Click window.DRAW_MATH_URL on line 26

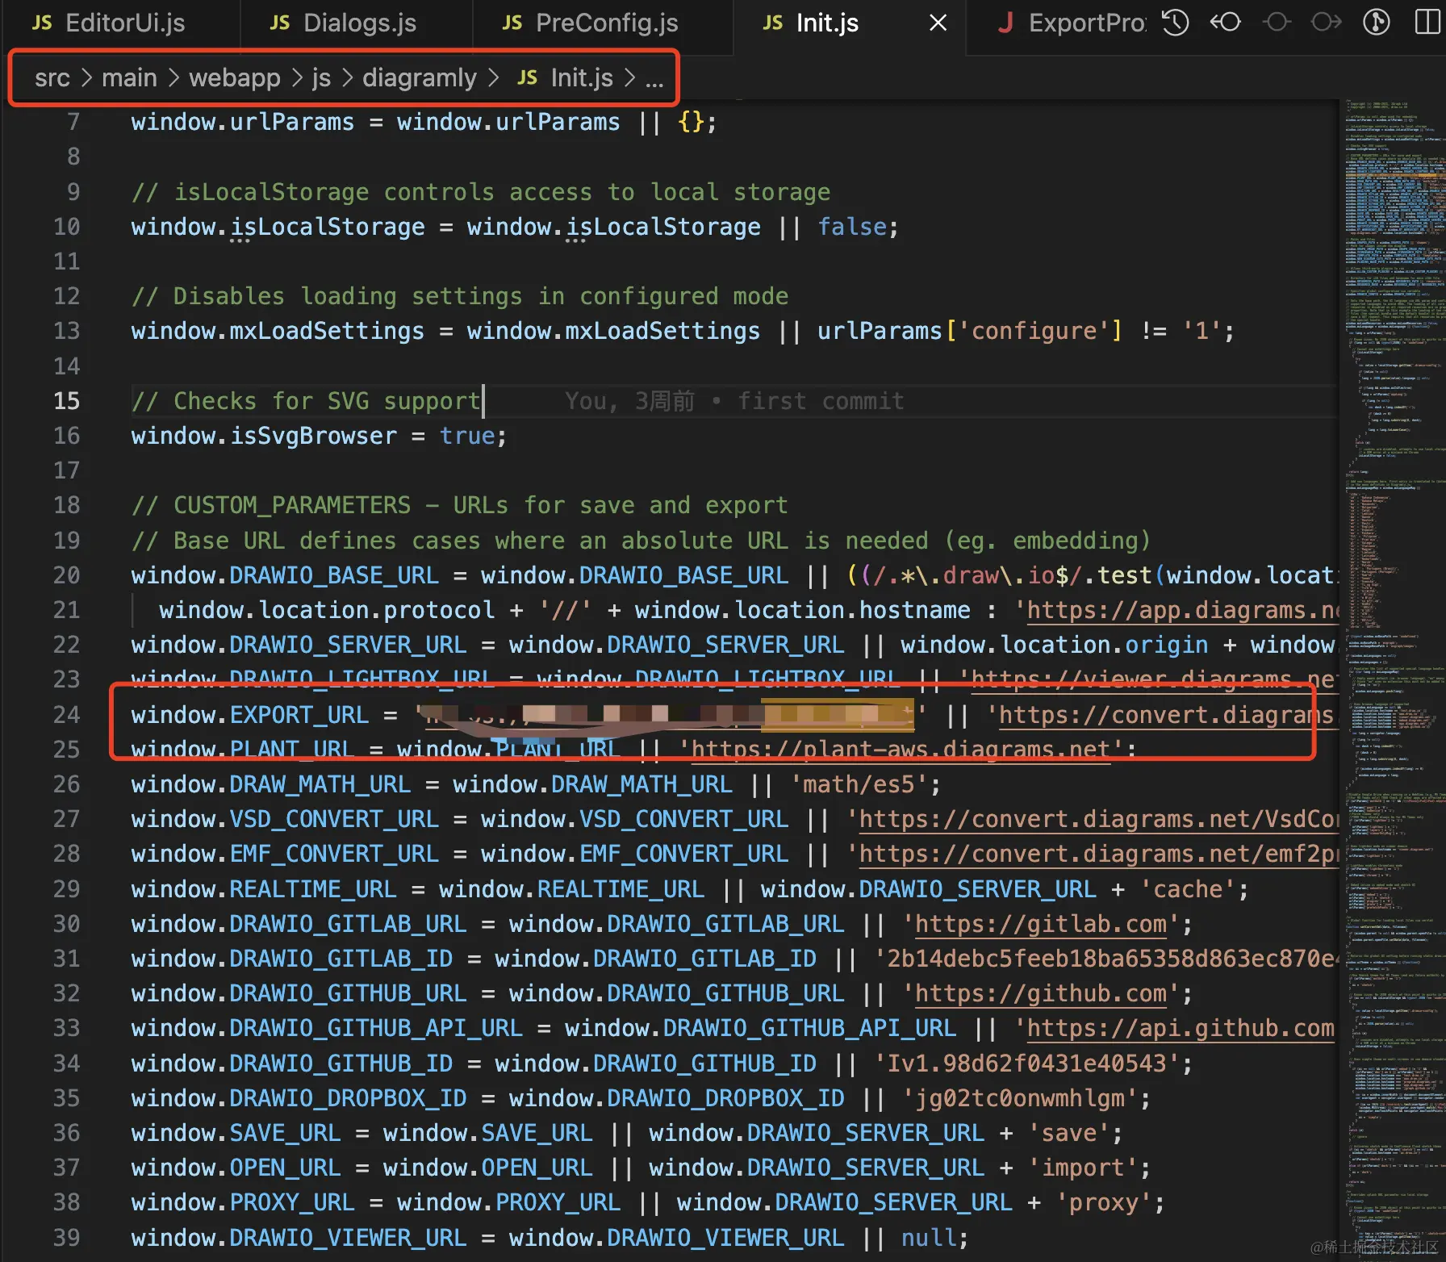[271, 784]
